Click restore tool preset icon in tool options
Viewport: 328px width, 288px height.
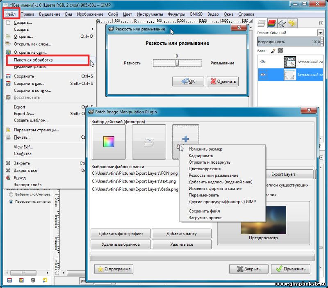click(21, 280)
